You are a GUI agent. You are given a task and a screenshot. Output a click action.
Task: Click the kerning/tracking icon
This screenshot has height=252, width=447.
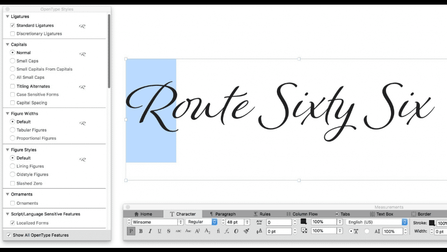pyautogui.click(x=259, y=222)
